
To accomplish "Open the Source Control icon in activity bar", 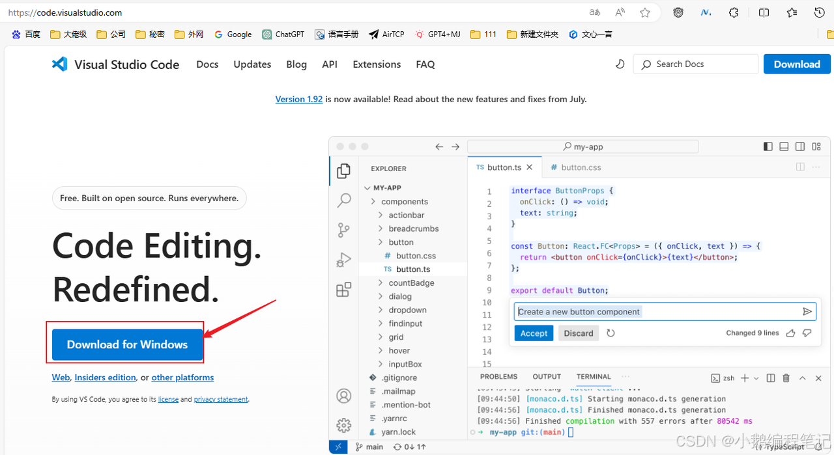I will pos(343,230).
